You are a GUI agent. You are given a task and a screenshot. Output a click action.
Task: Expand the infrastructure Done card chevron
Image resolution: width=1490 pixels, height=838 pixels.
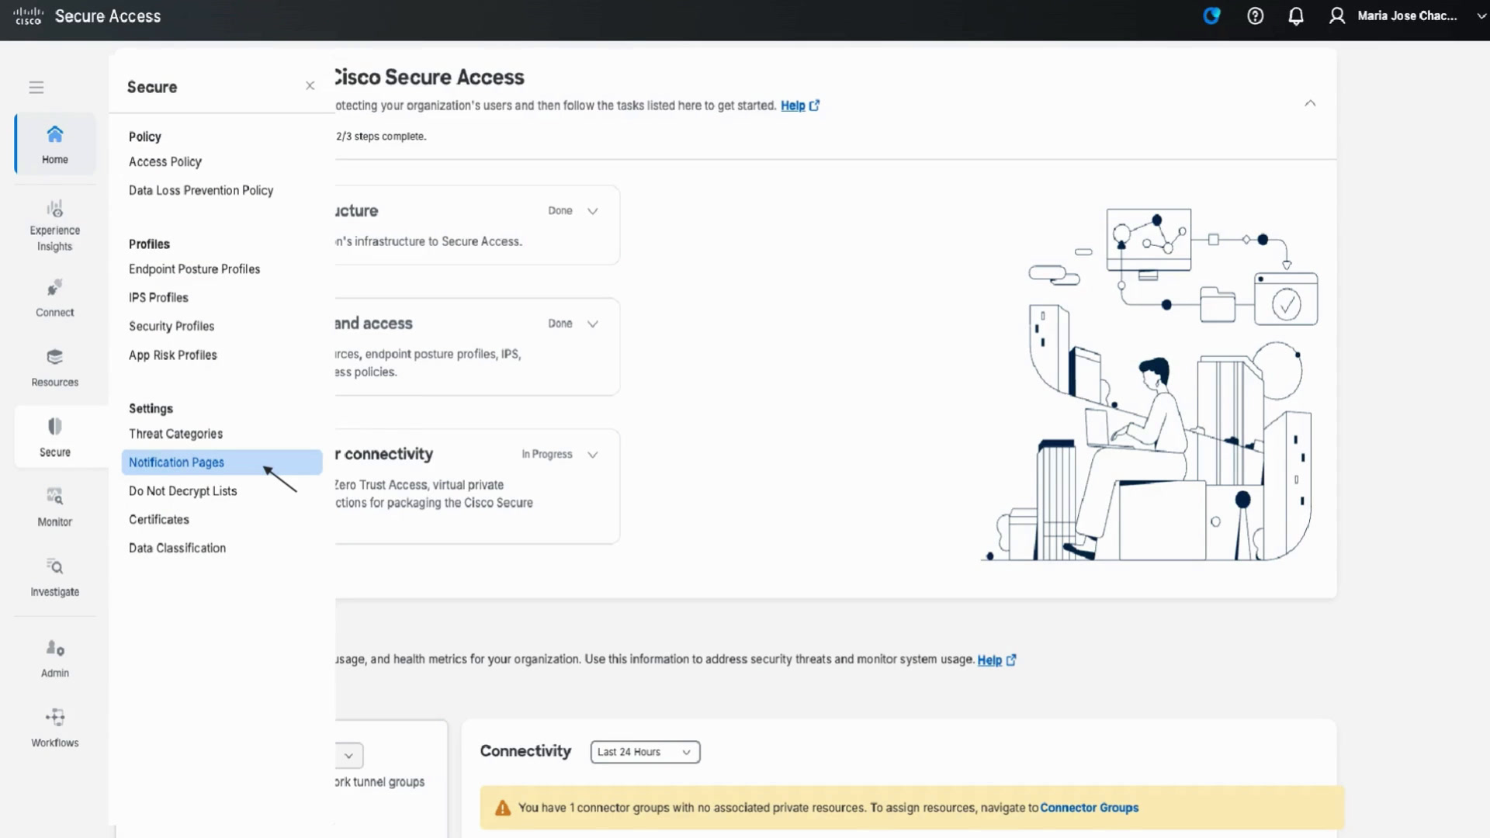[593, 211]
